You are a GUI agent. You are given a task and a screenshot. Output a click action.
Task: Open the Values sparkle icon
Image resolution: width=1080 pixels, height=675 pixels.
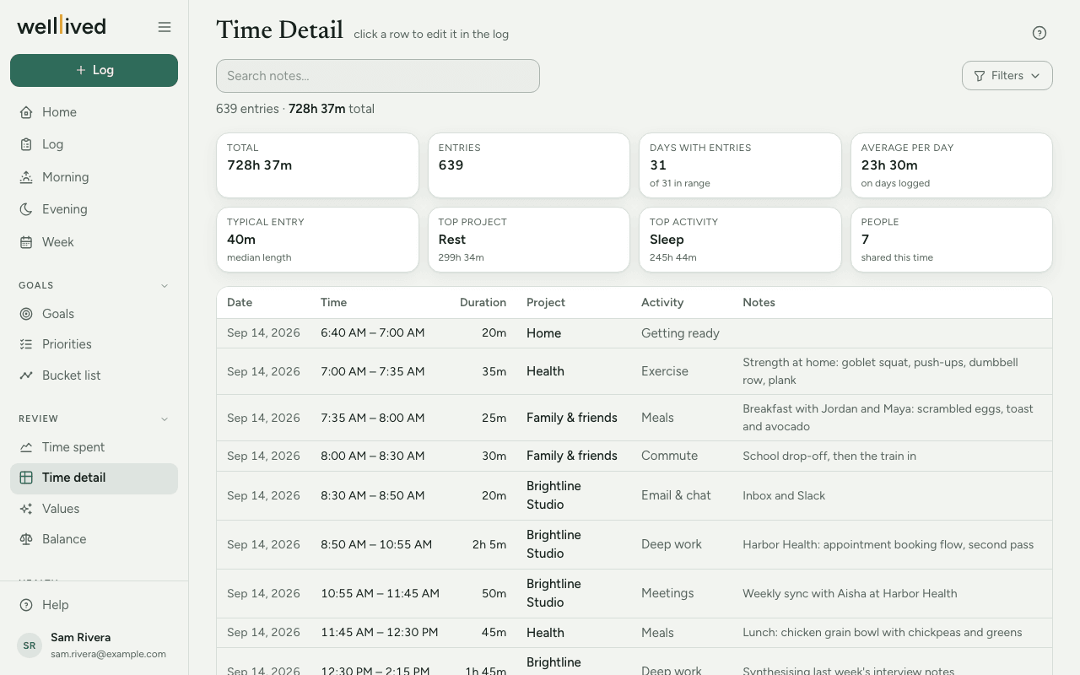click(26, 509)
